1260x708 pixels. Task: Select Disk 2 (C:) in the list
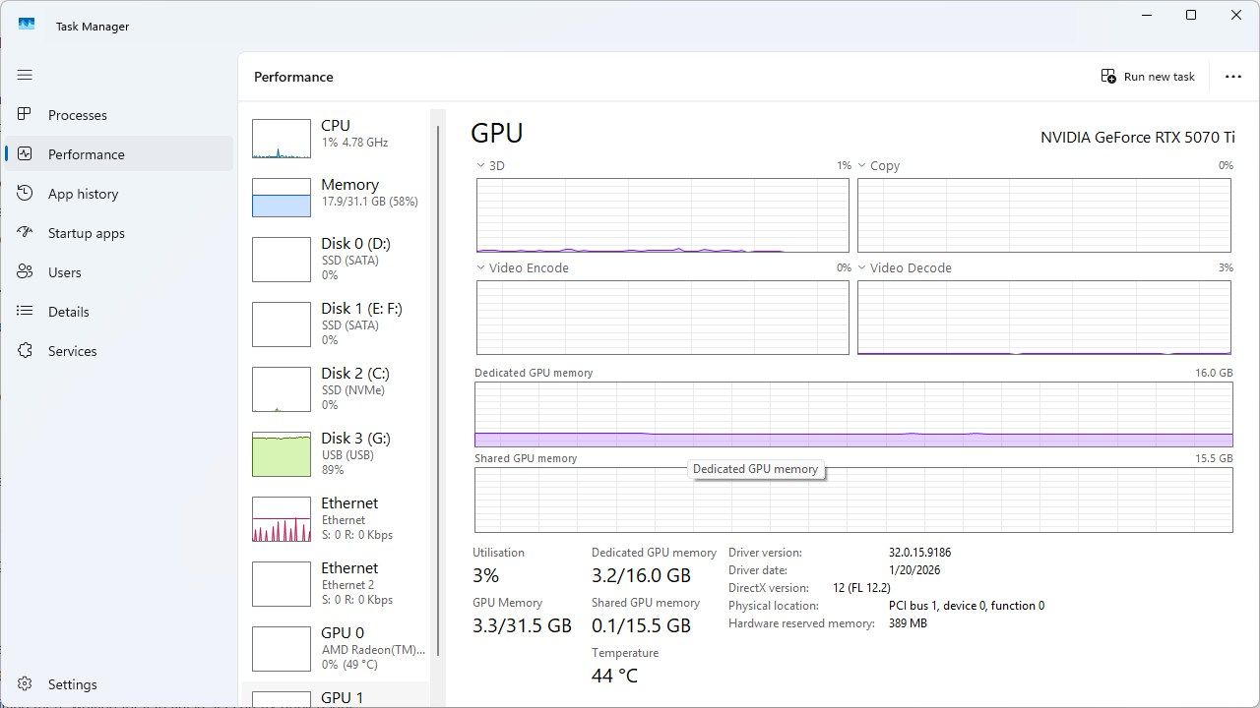point(336,389)
